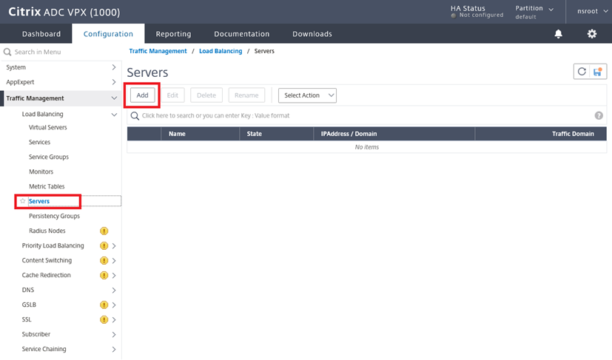Screen dimensions: 612x360
Task: Click the Cache Redirection warning icon
Action: point(104,276)
